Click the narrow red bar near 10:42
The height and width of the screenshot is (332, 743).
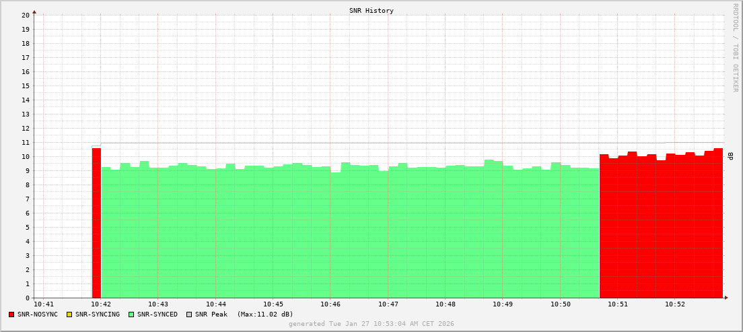tap(96, 222)
